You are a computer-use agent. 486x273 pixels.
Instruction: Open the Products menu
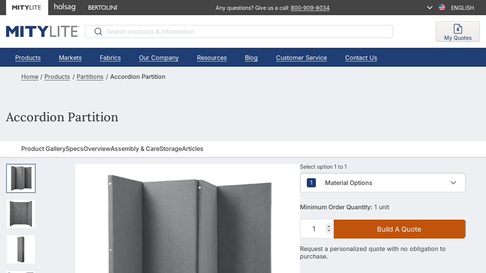tap(28, 58)
